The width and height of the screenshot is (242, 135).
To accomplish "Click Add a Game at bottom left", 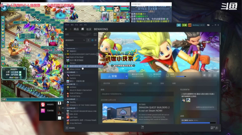I will tap(70, 128).
